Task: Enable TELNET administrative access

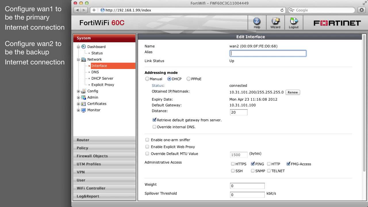Action: point(269,171)
